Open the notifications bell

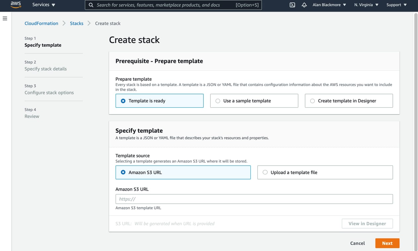(x=304, y=5)
